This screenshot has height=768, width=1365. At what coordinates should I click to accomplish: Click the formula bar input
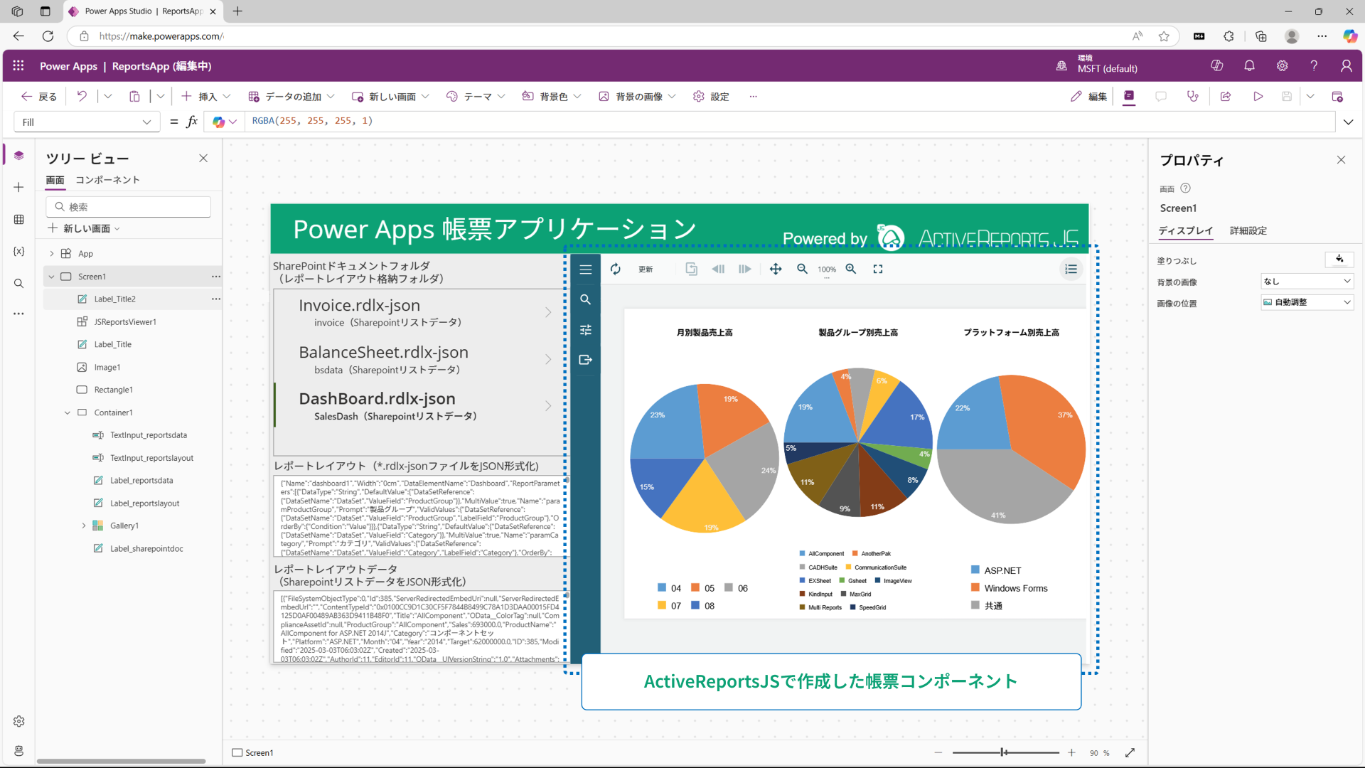pos(789,122)
